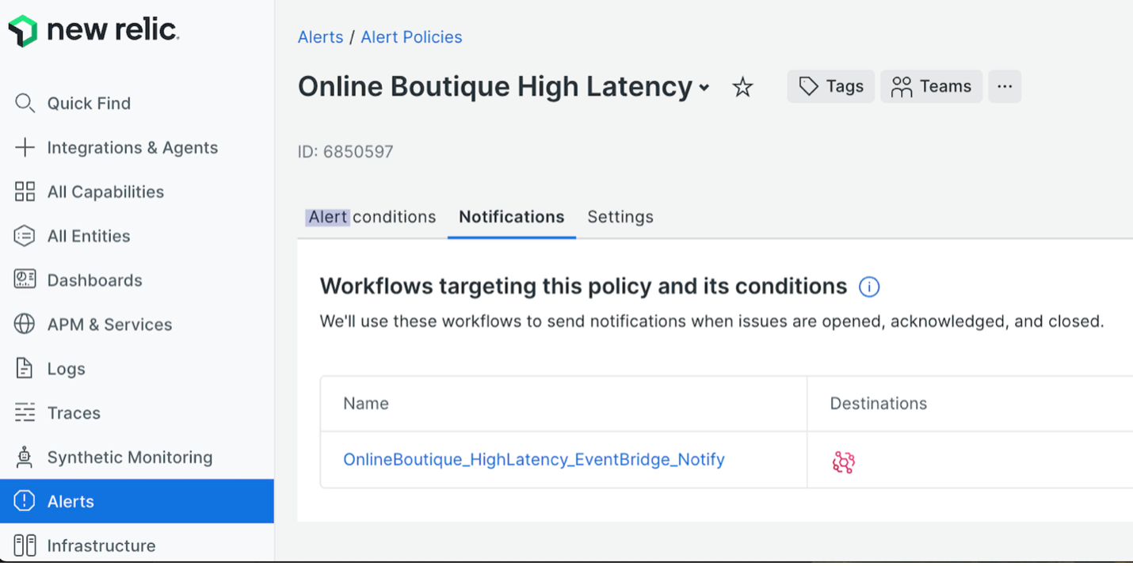This screenshot has height=566, width=1133.
Task: Select the Quick Find magnifier icon
Action: [24, 103]
